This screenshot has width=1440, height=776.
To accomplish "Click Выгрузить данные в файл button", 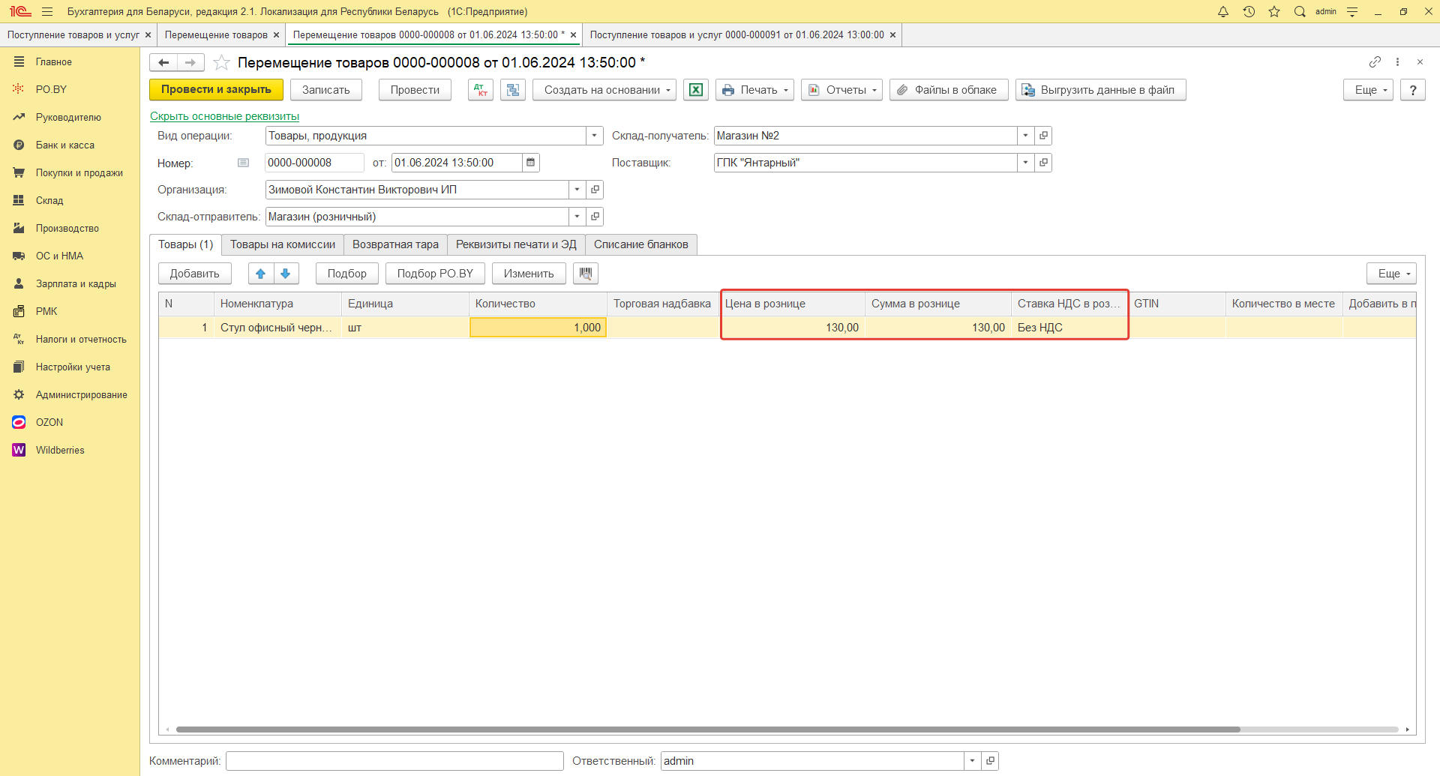I will coord(1100,90).
